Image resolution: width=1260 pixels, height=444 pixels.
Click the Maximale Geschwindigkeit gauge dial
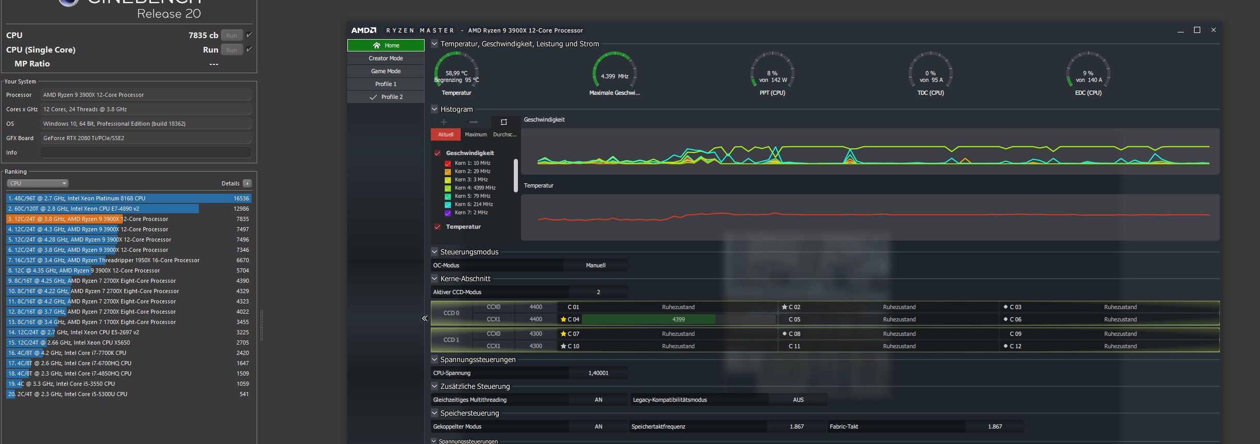[x=614, y=70]
